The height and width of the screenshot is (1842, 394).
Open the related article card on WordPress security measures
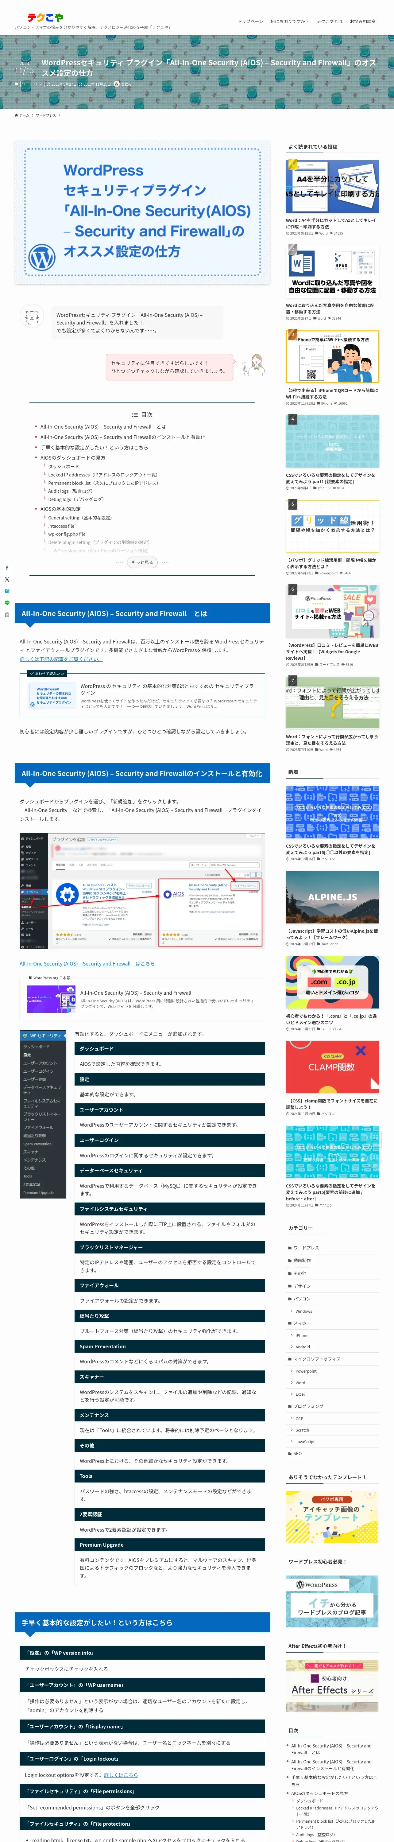[142, 694]
